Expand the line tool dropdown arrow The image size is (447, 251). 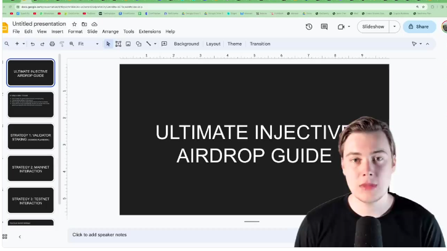pos(155,44)
